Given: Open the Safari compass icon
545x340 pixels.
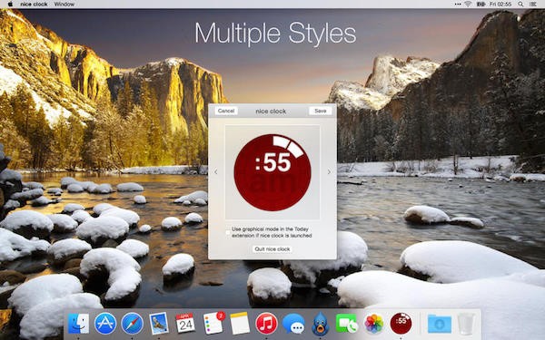Looking at the screenshot, I should pos(132,324).
